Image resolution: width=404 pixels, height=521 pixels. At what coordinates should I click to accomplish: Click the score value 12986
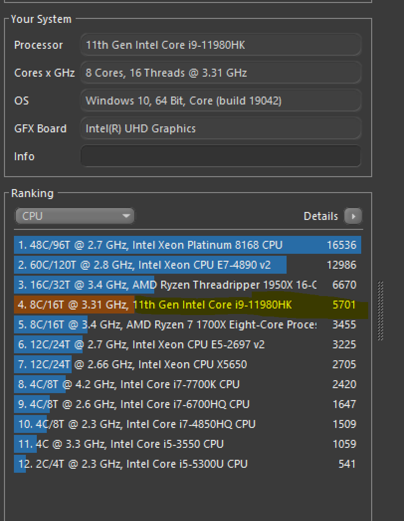click(341, 265)
